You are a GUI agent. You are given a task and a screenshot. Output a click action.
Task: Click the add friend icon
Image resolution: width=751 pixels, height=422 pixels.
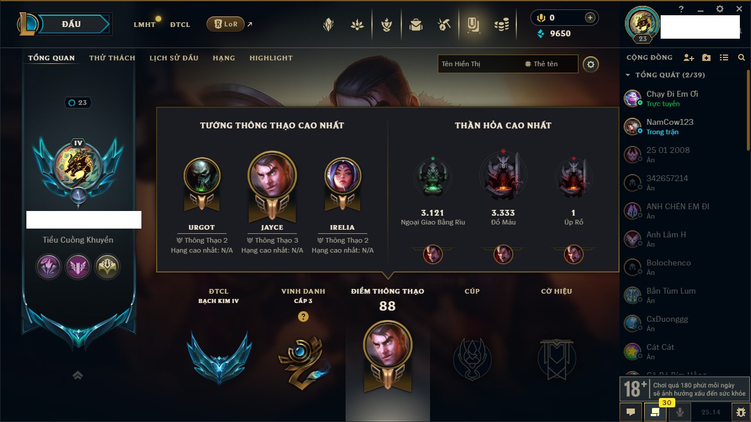click(x=689, y=57)
